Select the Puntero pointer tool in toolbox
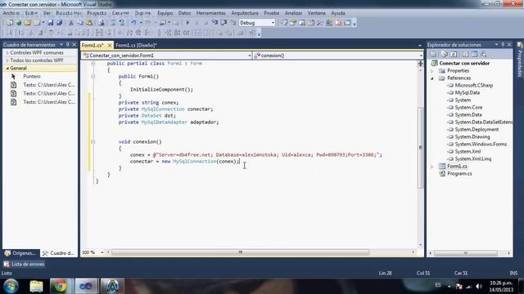 click(31, 76)
